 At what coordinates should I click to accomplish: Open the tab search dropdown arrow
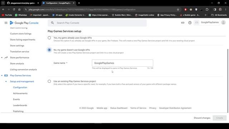[3, 3]
